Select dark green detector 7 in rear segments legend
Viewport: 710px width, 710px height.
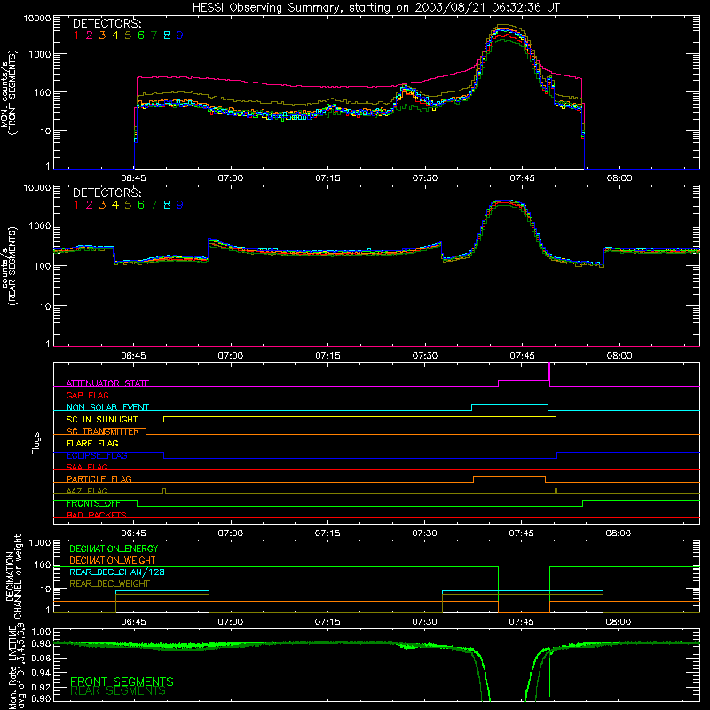pos(154,205)
